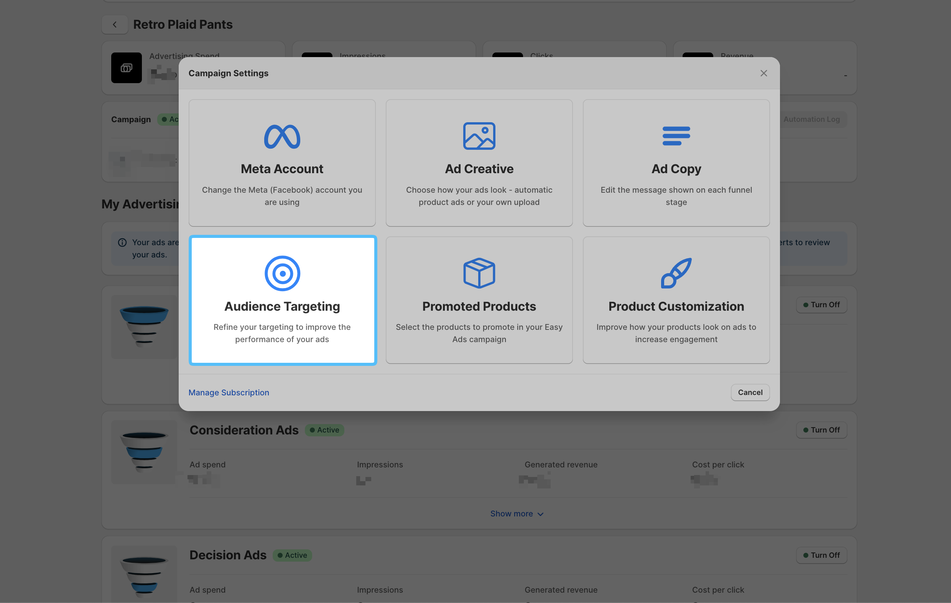Image resolution: width=951 pixels, height=603 pixels.
Task: Click the Campaign label in the background panel
Action: point(131,119)
